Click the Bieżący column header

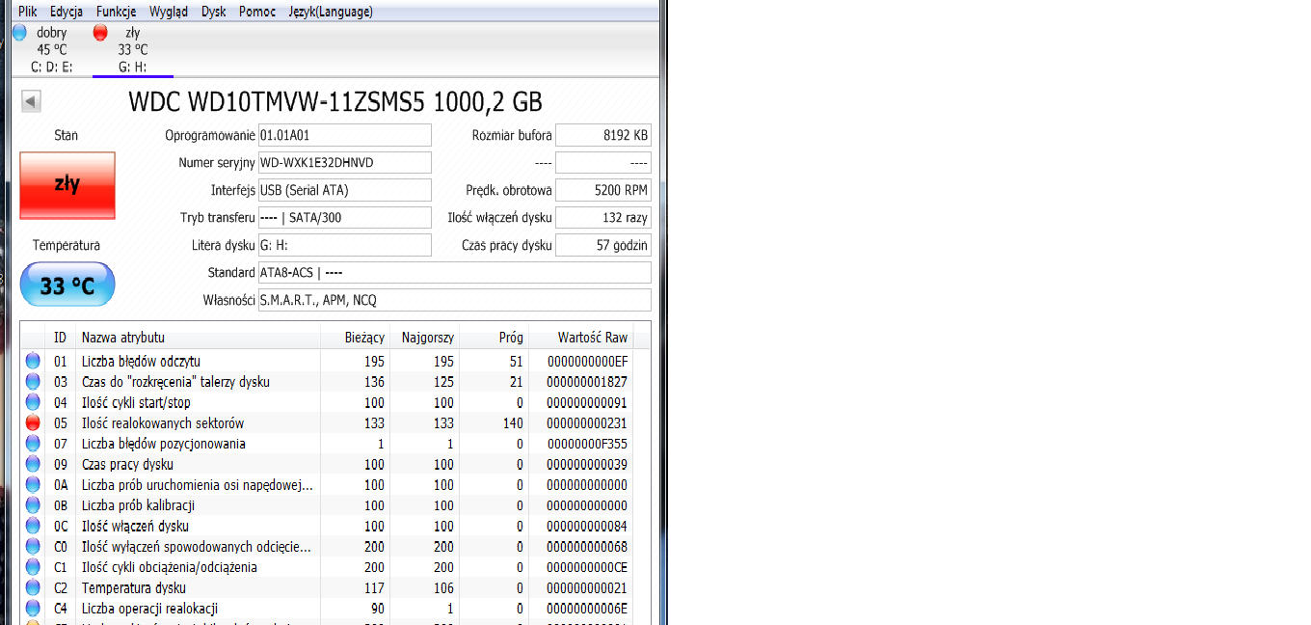tap(355, 338)
